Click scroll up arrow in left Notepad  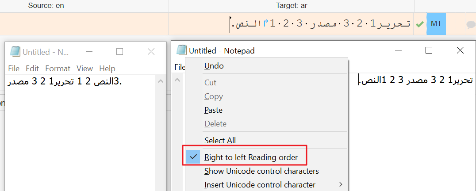coord(161,81)
